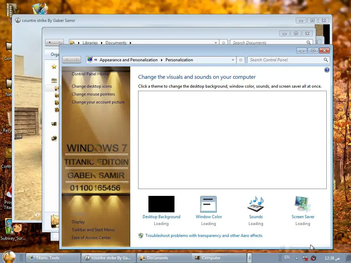Image resolution: width=351 pixels, height=263 pixels.
Task: Click Computer icon in Documents navigation pane
Action: coord(54,124)
